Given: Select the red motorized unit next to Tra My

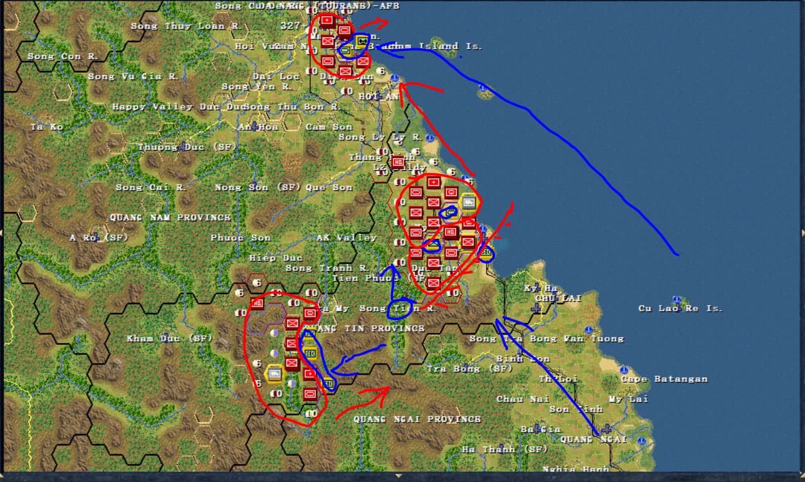Looking at the screenshot, I should (x=310, y=313).
